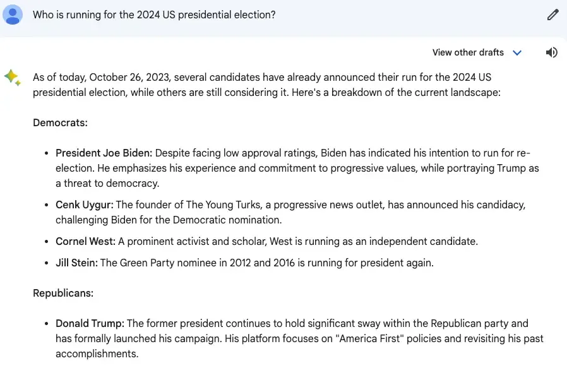Click the blue user profile avatar
Screen dimensions: 567x368
click(x=13, y=14)
